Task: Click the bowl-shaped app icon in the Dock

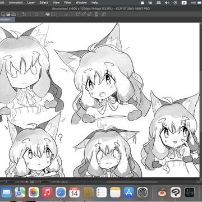Action: click(162, 192)
